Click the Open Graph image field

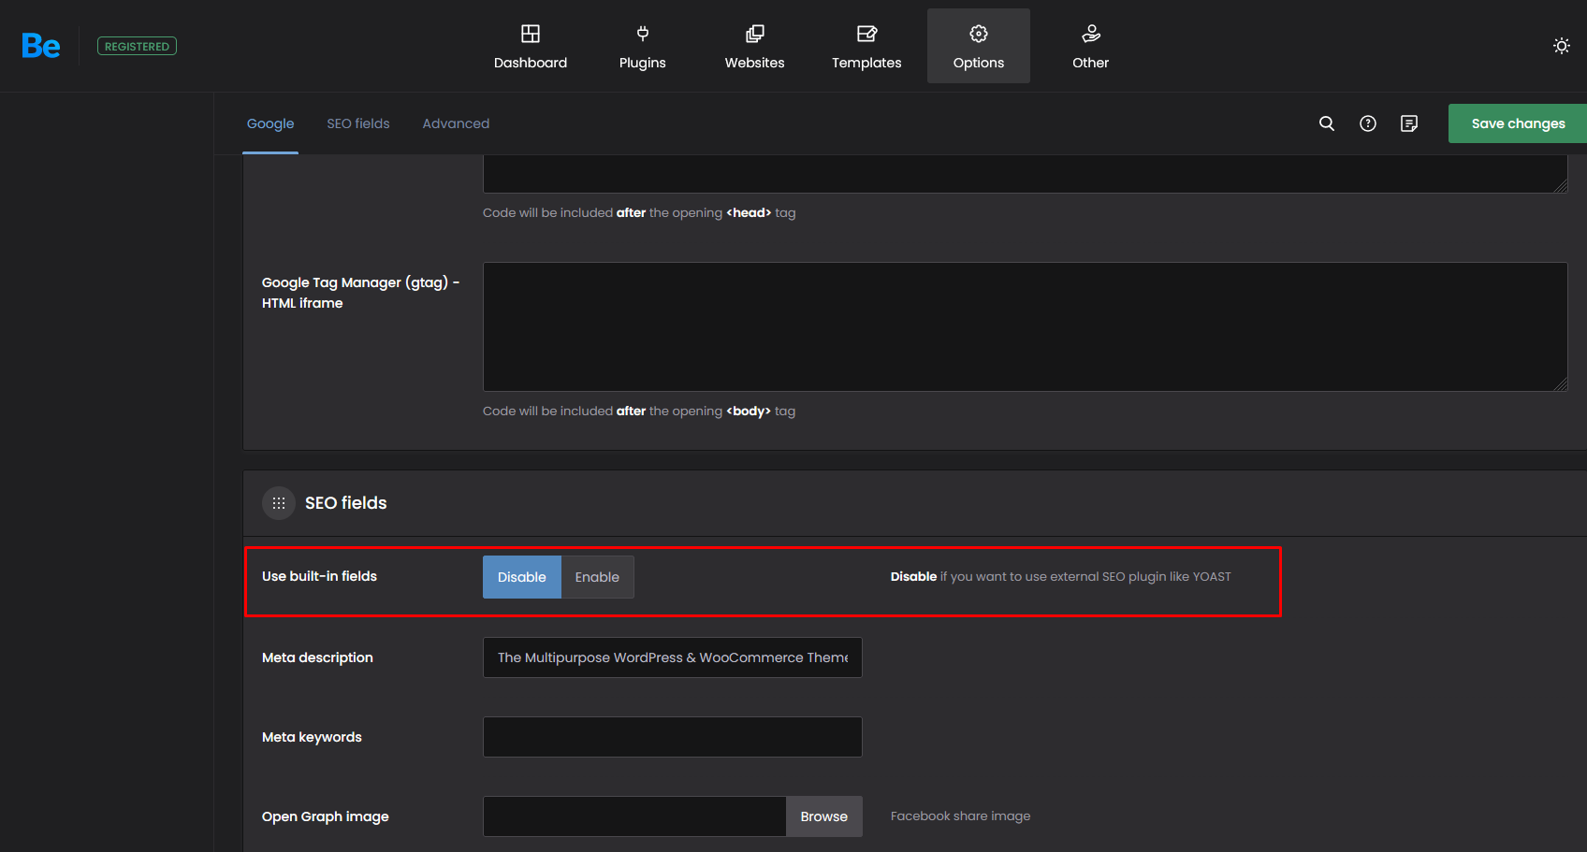634,816
